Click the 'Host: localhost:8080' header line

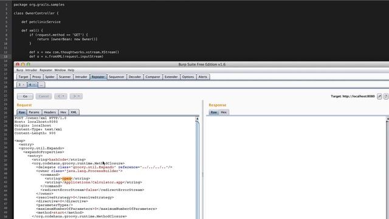pos(36,122)
